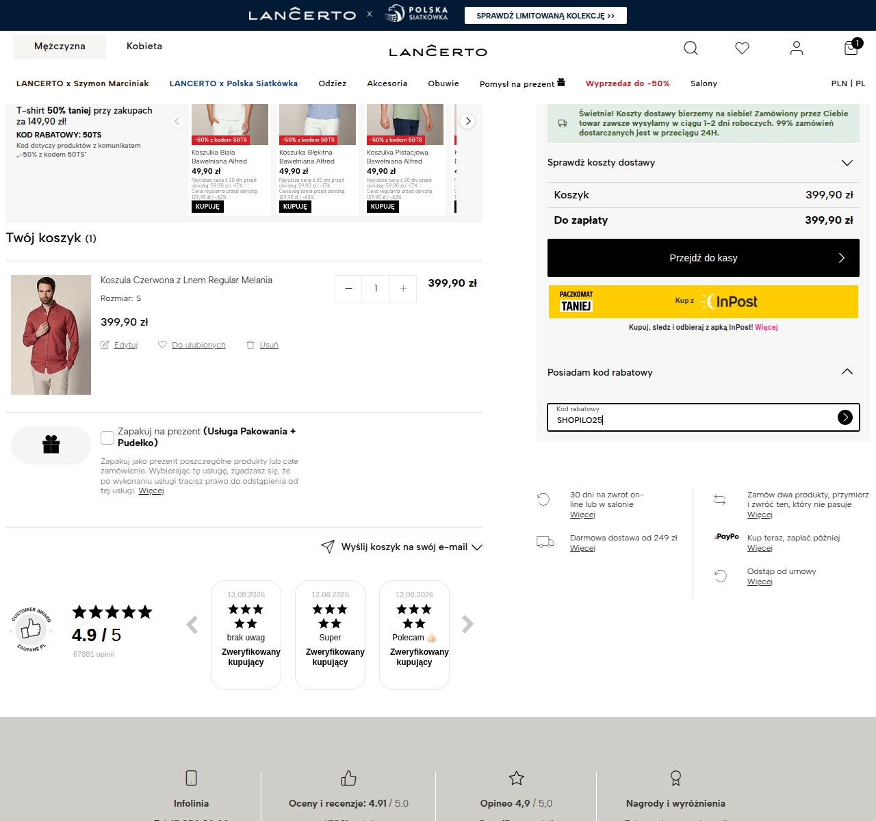This screenshot has height=821, width=876.
Task: Click the PayPo logo
Action: (x=726, y=537)
